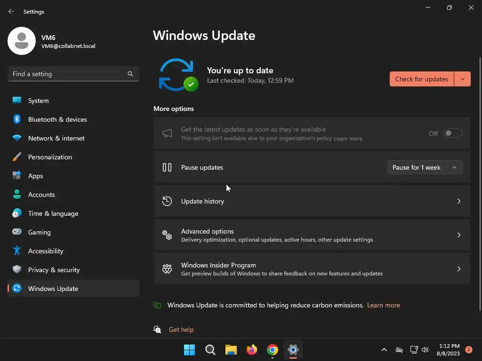Open Personalization settings page
Image resolution: width=482 pixels, height=361 pixels.
coord(73,157)
